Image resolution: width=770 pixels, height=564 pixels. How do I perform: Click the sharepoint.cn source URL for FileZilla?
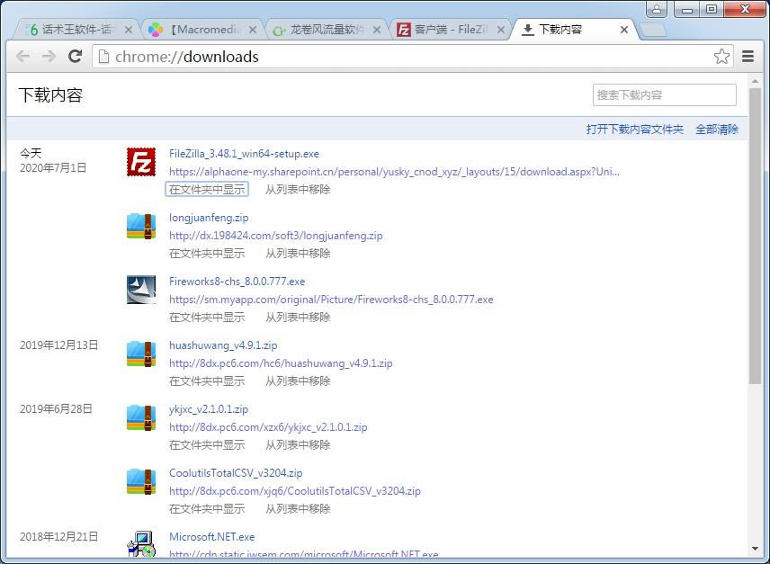click(394, 172)
